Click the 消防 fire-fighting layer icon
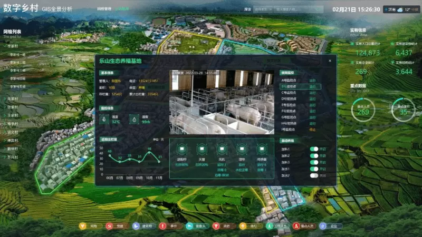Image resolution: width=422 pixels, height=237 pixels. coord(216,226)
